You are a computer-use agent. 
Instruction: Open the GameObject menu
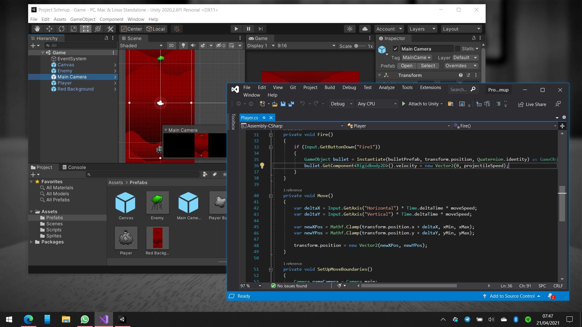pyautogui.click(x=83, y=19)
